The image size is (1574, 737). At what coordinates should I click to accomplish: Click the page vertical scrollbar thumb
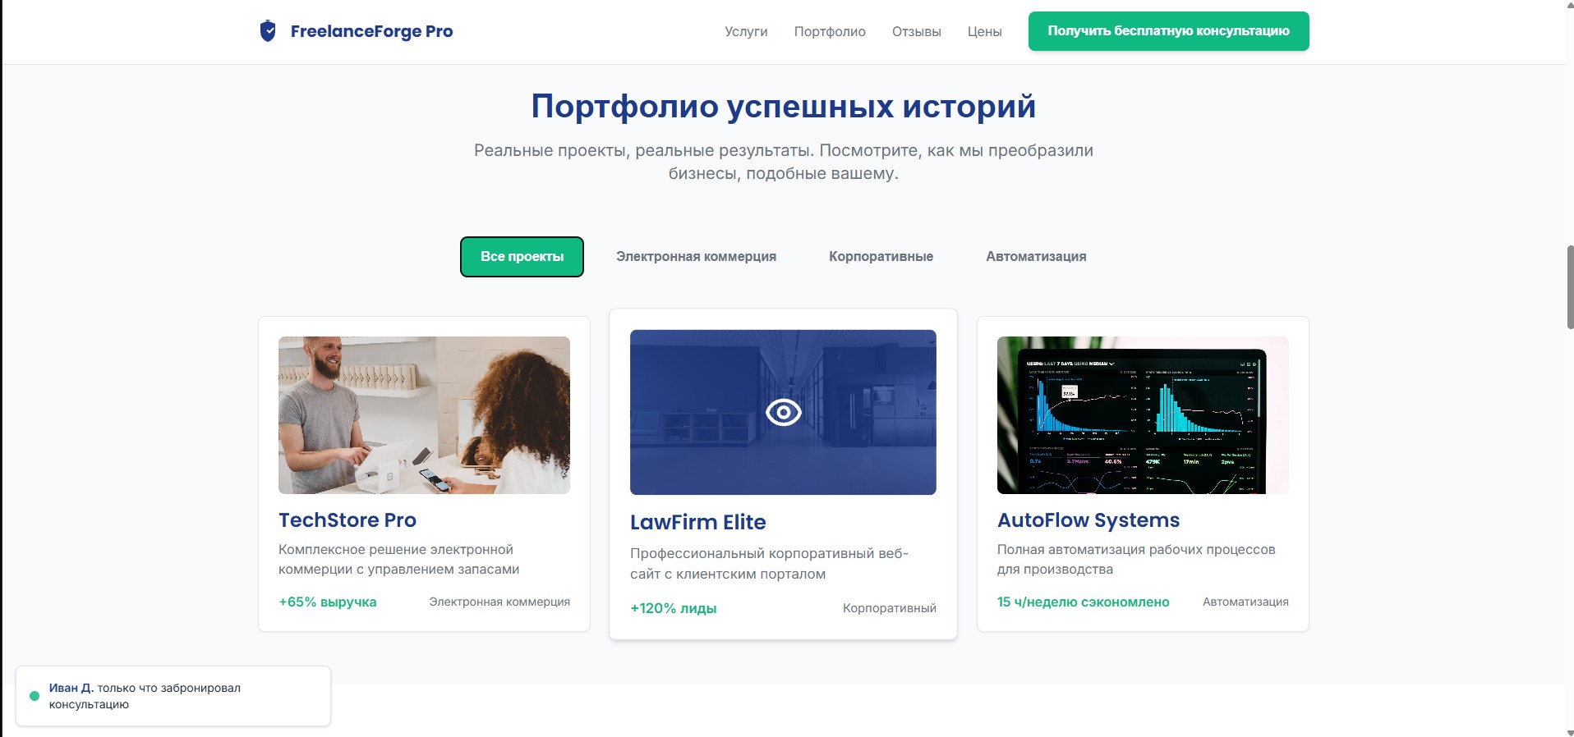click(1570, 286)
